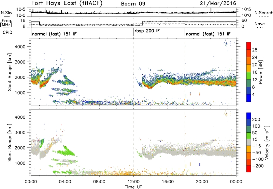Click the 16:00 time tick label
Viewport: 273px width, 189px height.
[168, 182]
